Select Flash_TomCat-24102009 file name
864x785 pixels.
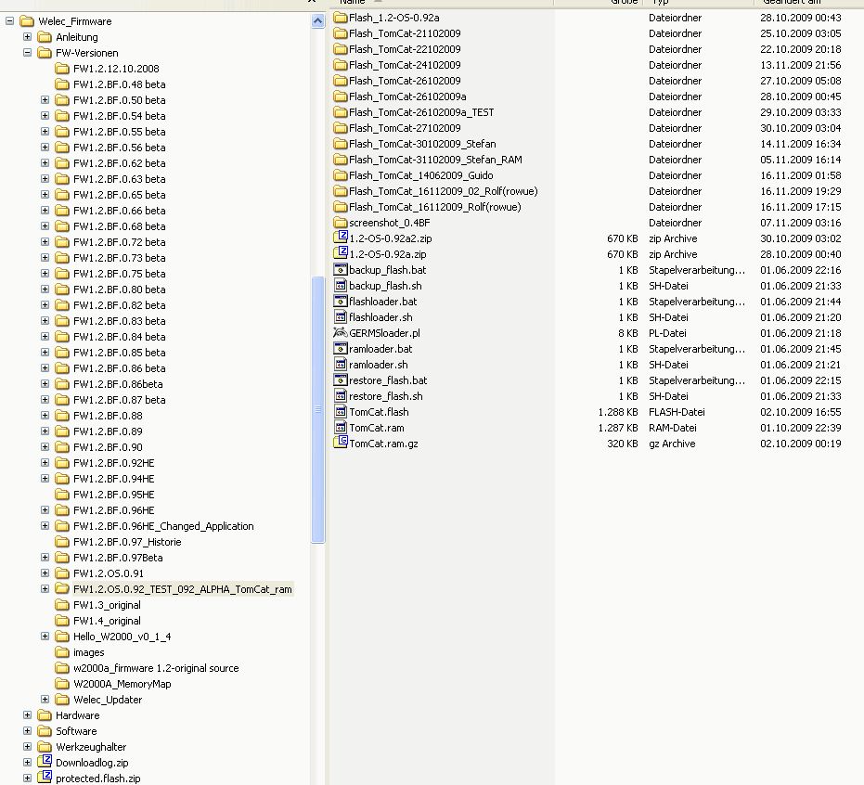(x=405, y=65)
